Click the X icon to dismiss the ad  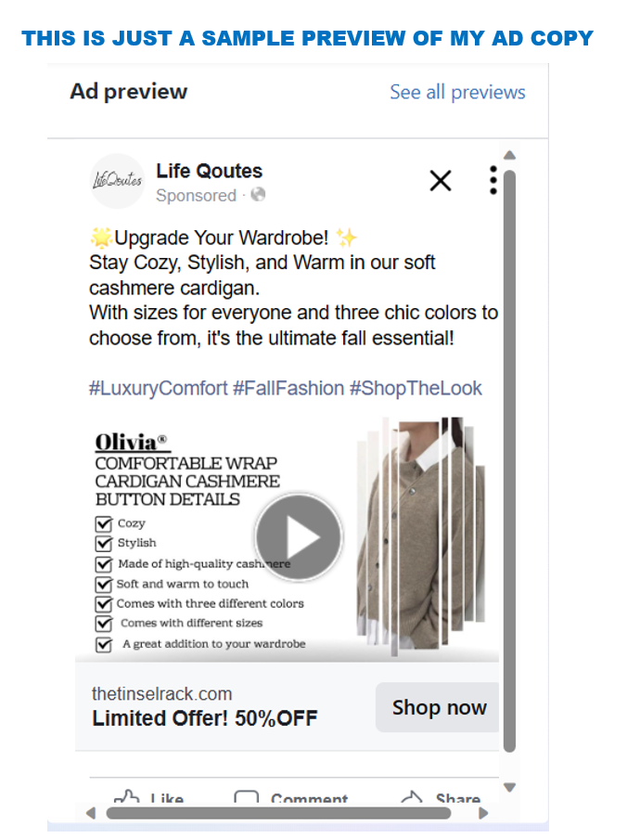[x=441, y=181]
